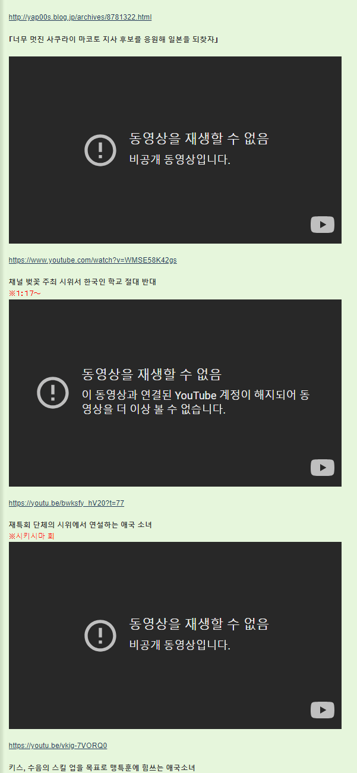Open the youtu.be/vkig-7VORQ0 link

(x=58, y=746)
